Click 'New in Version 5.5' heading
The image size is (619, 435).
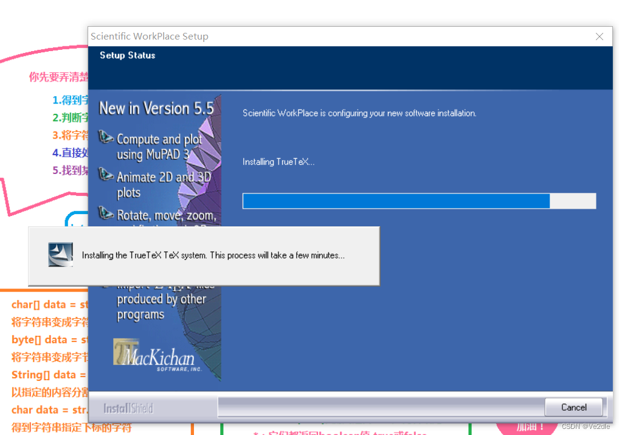tap(156, 108)
